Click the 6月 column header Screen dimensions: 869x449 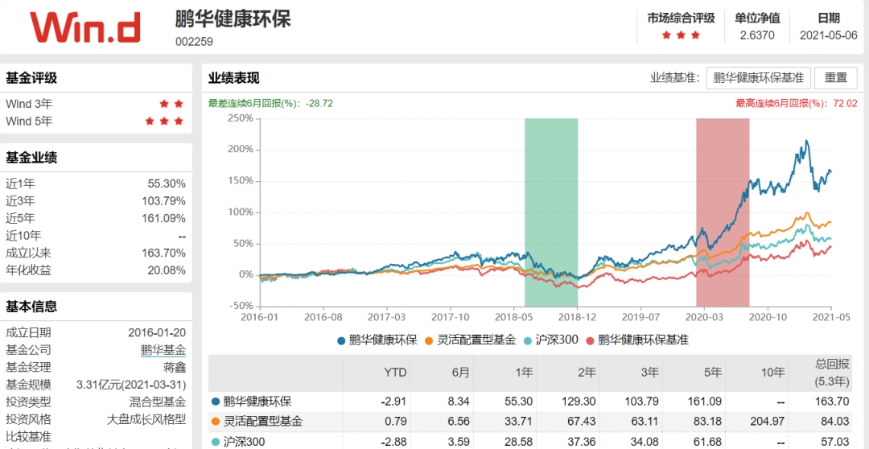(x=462, y=373)
